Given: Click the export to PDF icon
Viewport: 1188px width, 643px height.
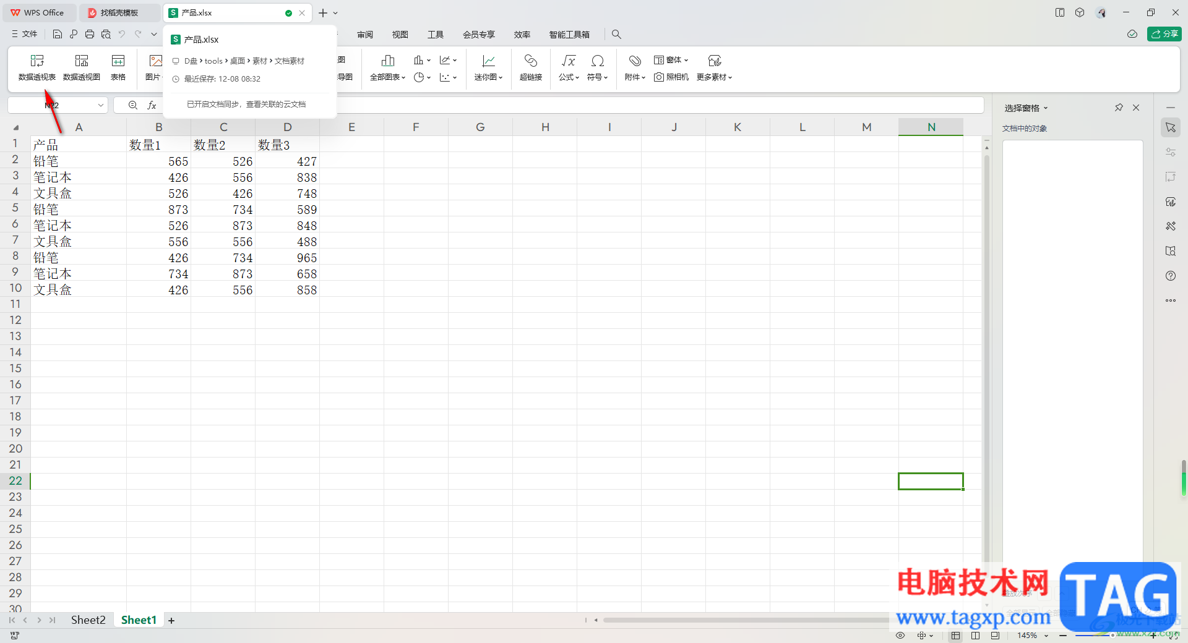Looking at the screenshot, I should point(74,34).
